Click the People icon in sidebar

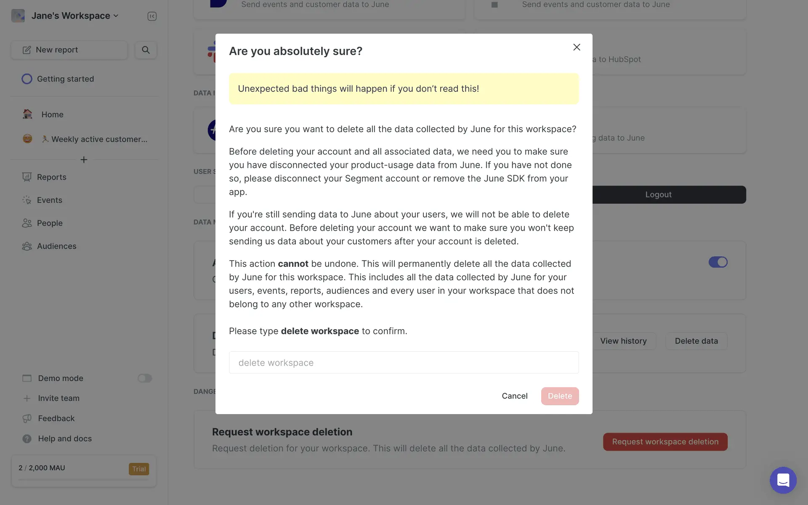tap(27, 223)
